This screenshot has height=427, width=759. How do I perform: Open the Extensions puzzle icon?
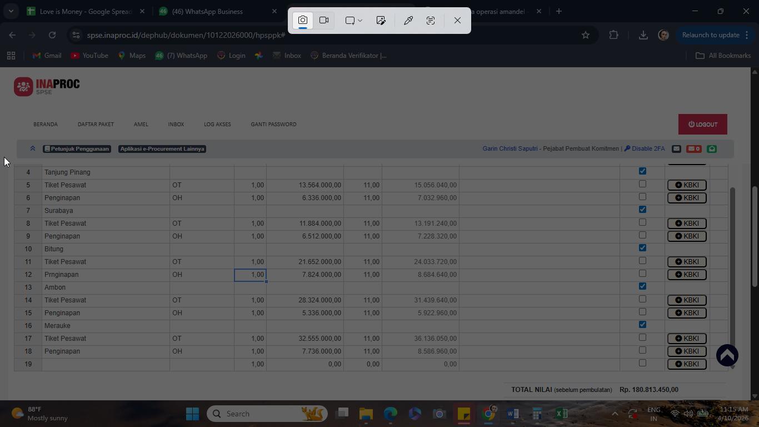pyautogui.click(x=613, y=35)
